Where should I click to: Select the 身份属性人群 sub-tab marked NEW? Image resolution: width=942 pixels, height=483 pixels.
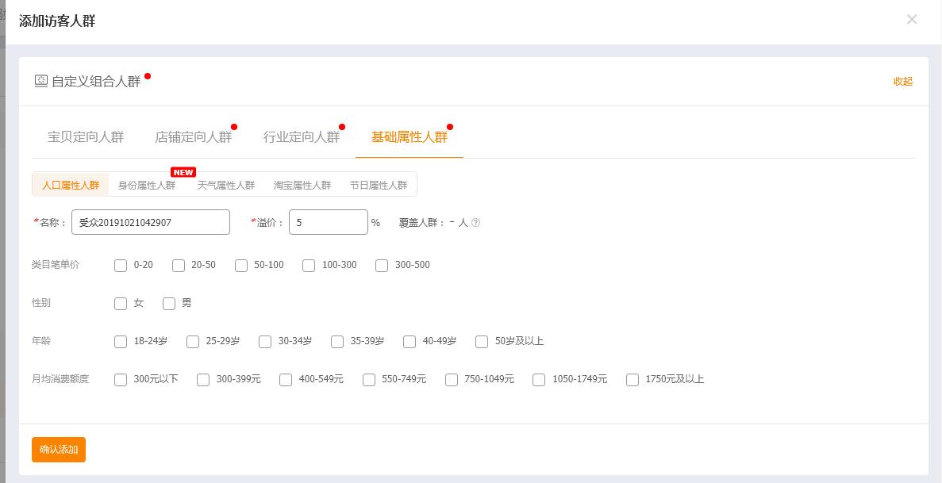tap(148, 183)
